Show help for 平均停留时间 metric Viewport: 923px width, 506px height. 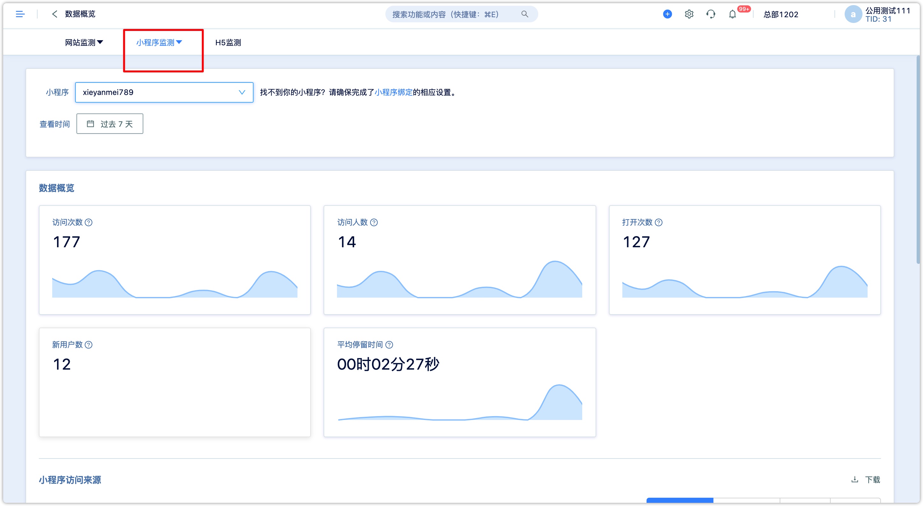(x=389, y=345)
